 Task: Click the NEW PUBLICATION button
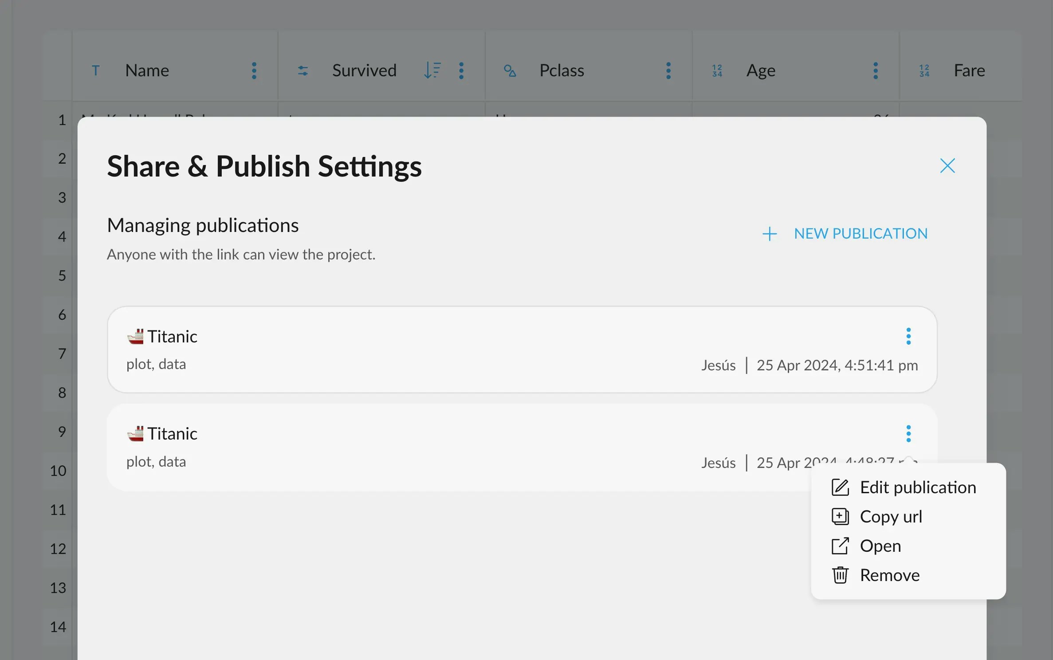(860, 233)
